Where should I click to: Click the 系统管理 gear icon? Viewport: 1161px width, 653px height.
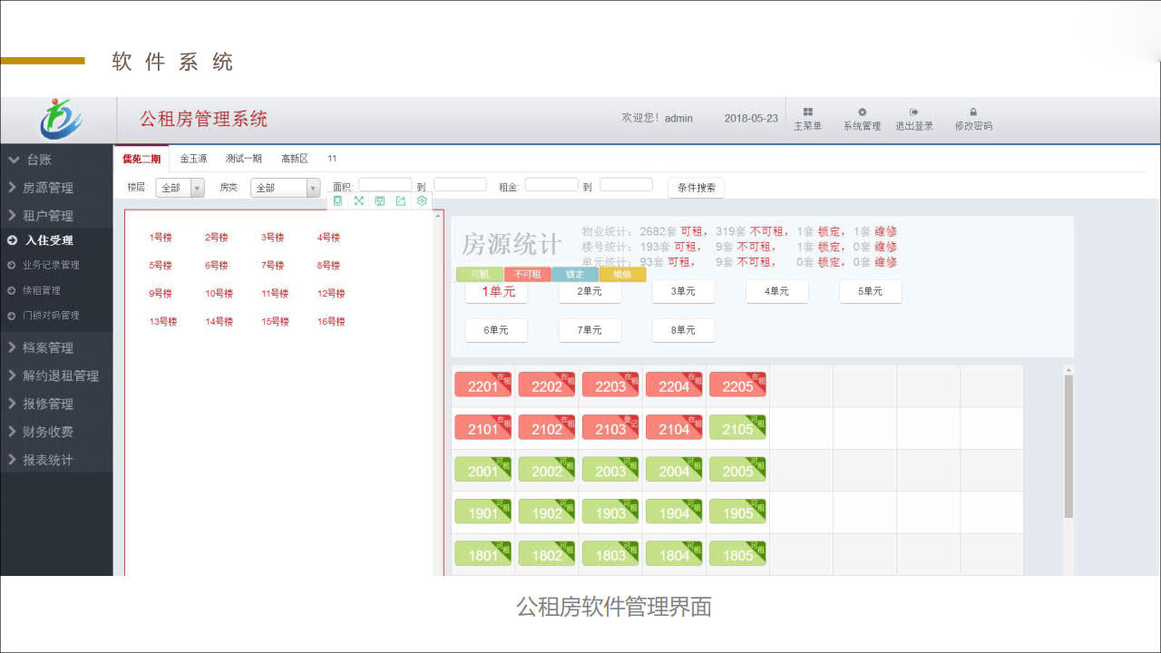pyautogui.click(x=862, y=112)
